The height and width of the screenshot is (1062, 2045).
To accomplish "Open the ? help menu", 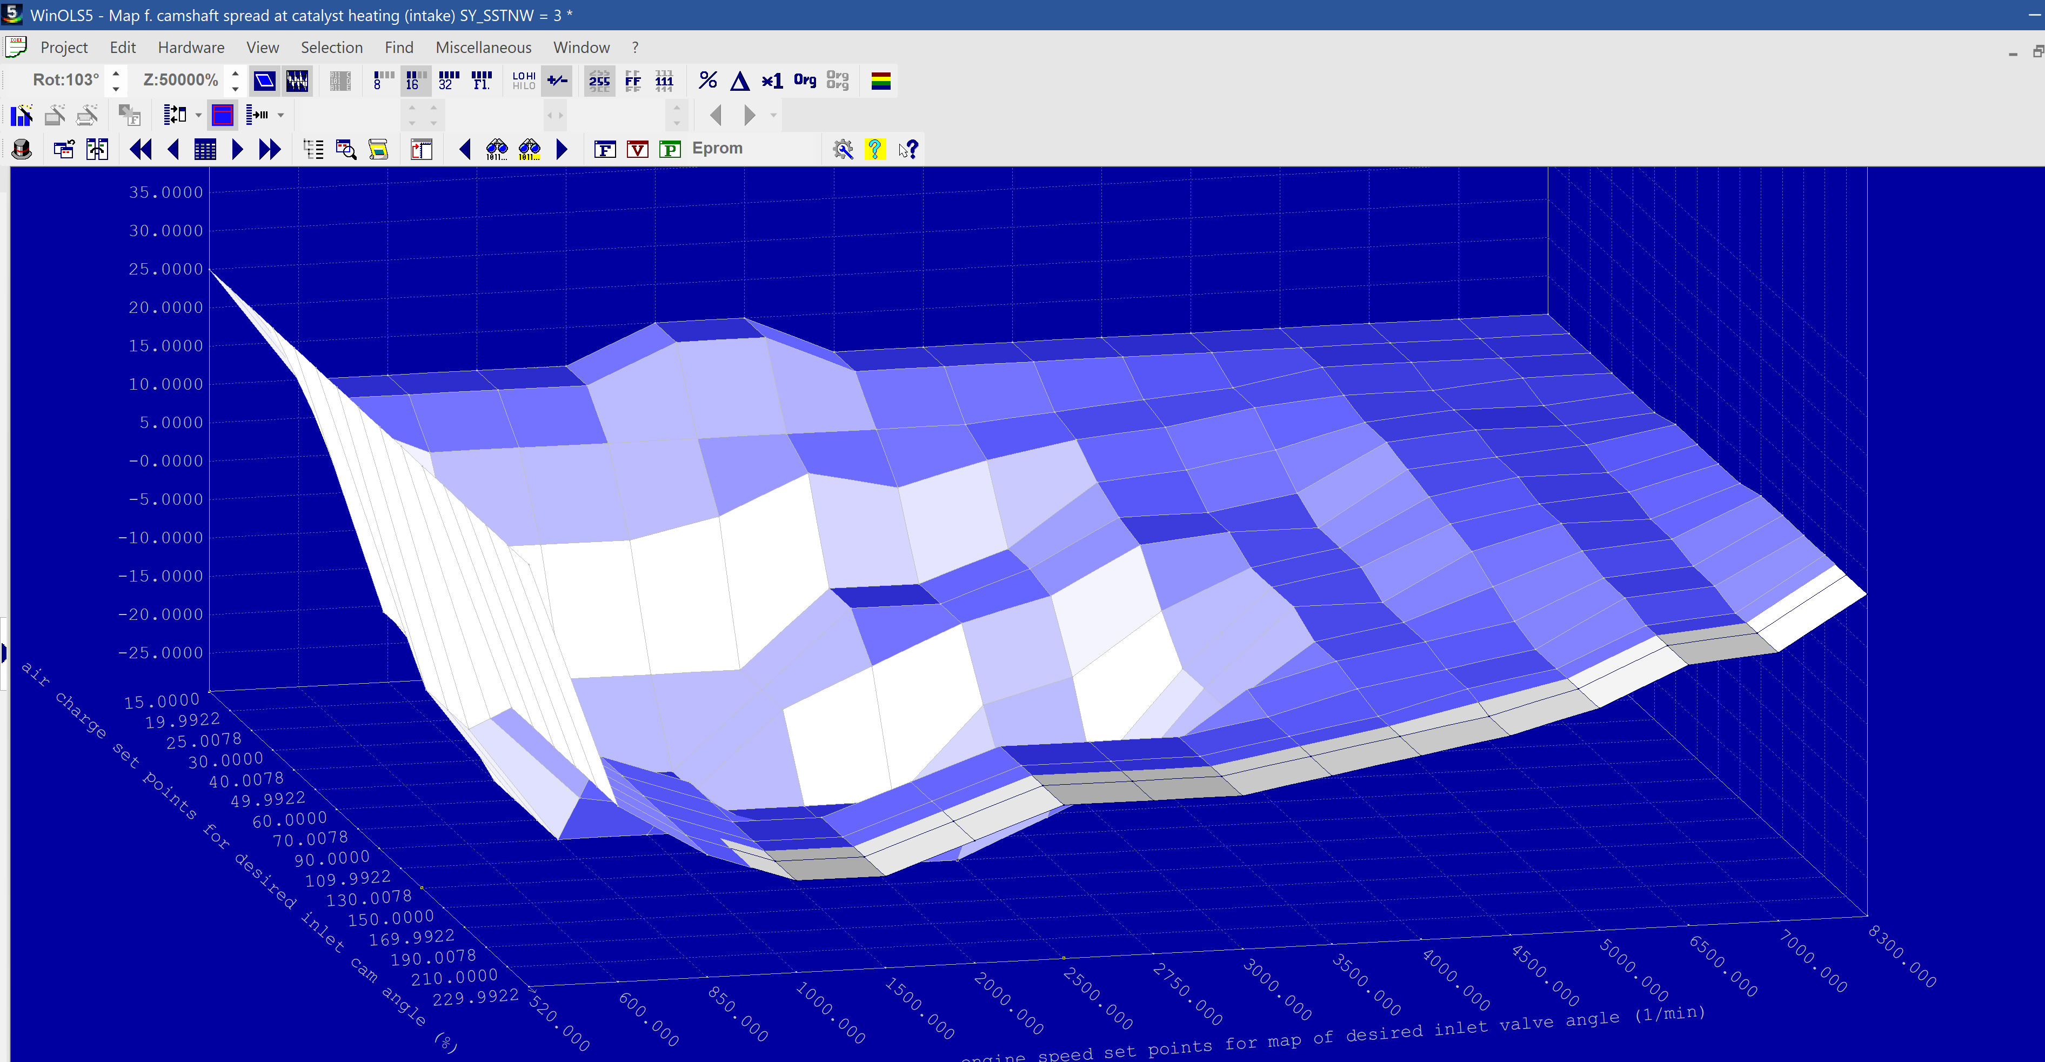I will pyautogui.click(x=635, y=48).
